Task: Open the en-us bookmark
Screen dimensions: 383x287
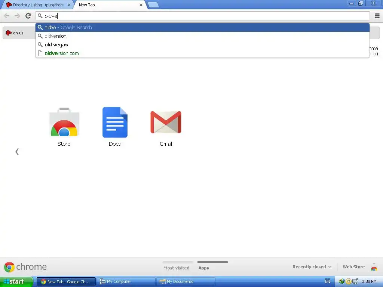Action: [15, 33]
